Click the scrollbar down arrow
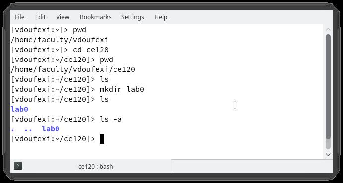 (328, 155)
